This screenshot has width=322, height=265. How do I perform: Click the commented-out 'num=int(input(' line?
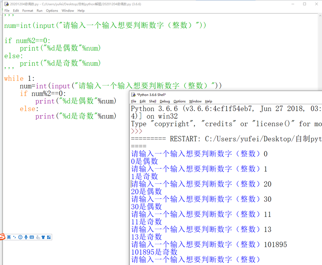pyautogui.click(x=105, y=26)
